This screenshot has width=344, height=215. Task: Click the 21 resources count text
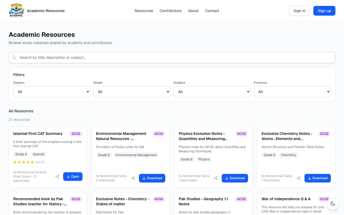pos(19,120)
